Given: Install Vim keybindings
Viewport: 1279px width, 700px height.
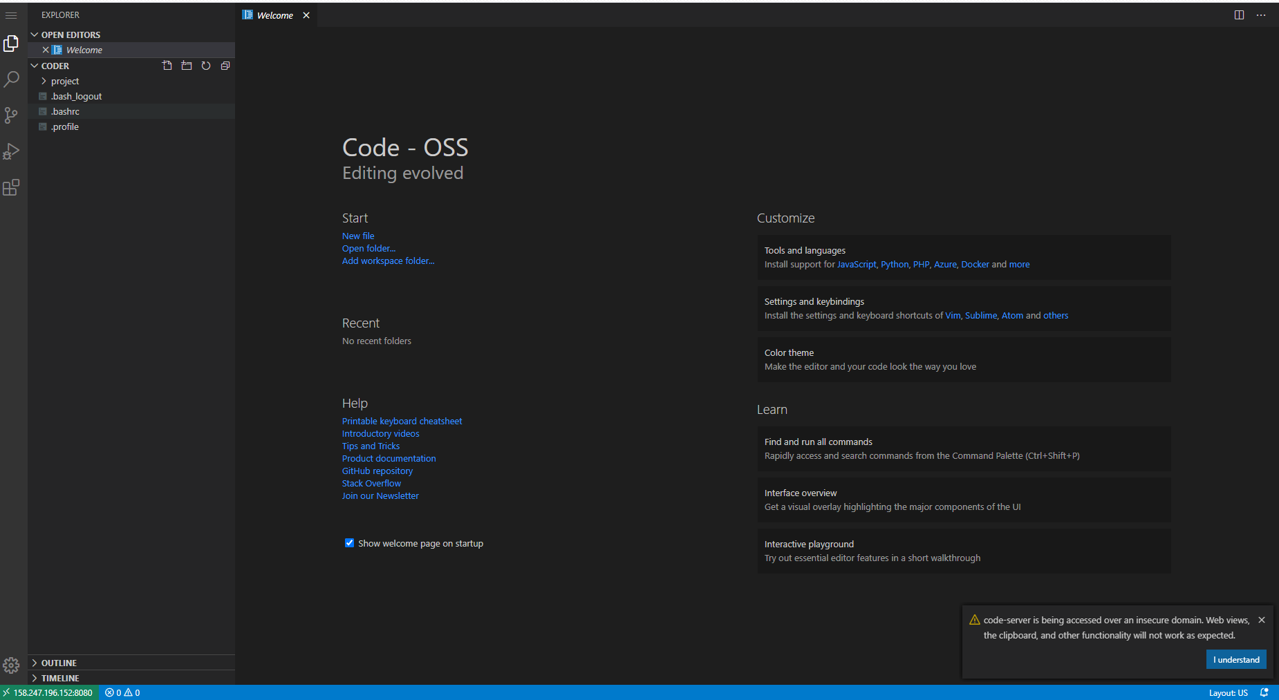Looking at the screenshot, I should tap(953, 315).
